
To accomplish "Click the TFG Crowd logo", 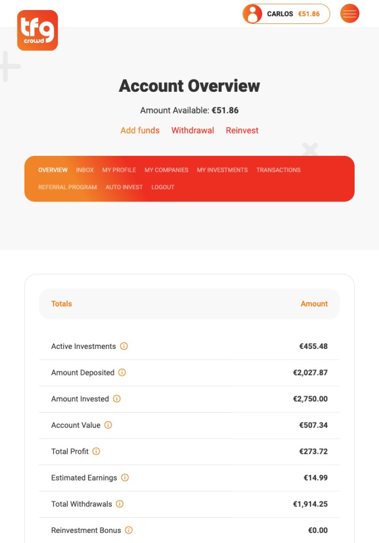I will [37, 31].
